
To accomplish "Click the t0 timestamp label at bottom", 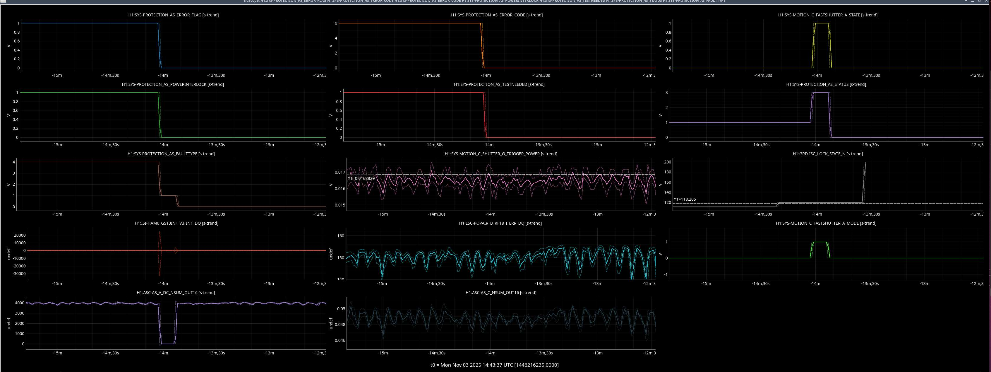I will click(x=494, y=365).
